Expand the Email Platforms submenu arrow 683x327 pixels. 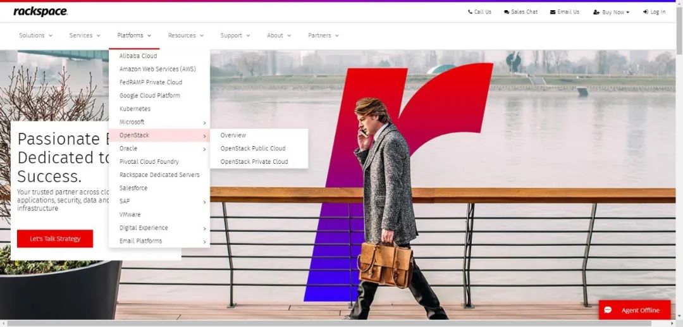[x=204, y=242]
